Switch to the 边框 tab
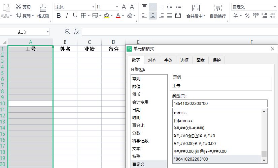 [x=184, y=60]
